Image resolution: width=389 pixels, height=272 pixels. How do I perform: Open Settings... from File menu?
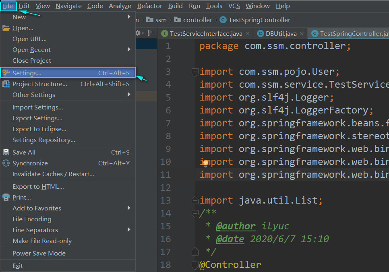(68, 73)
